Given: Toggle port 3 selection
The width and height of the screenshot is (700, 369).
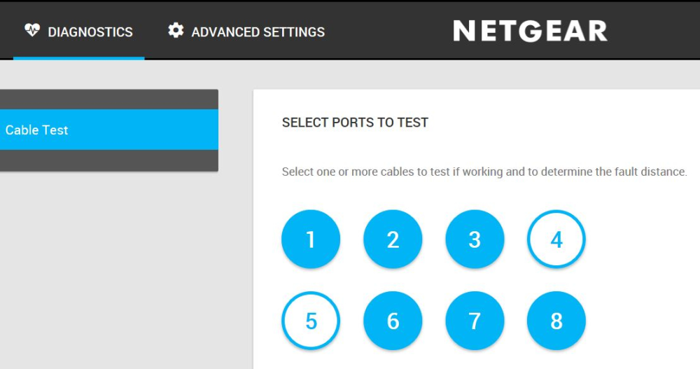Looking at the screenshot, I should point(475,239).
